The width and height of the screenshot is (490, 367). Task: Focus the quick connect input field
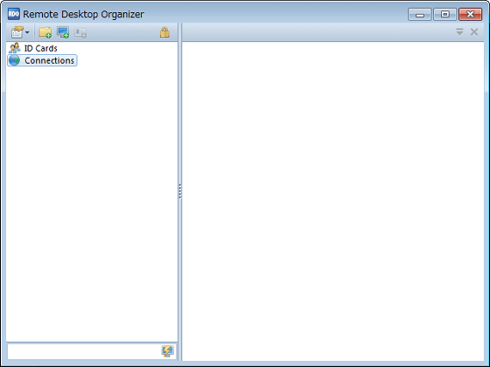(84, 351)
